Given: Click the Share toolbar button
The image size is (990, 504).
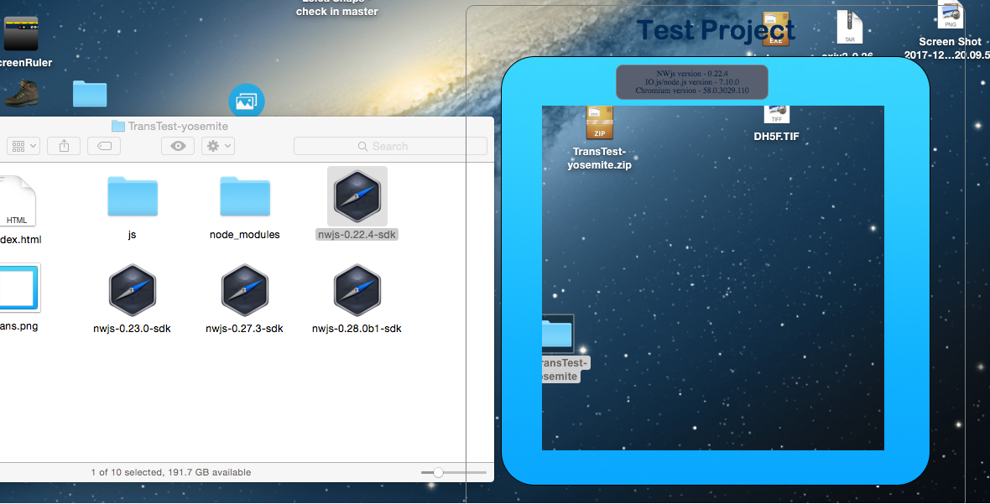Looking at the screenshot, I should [64, 147].
